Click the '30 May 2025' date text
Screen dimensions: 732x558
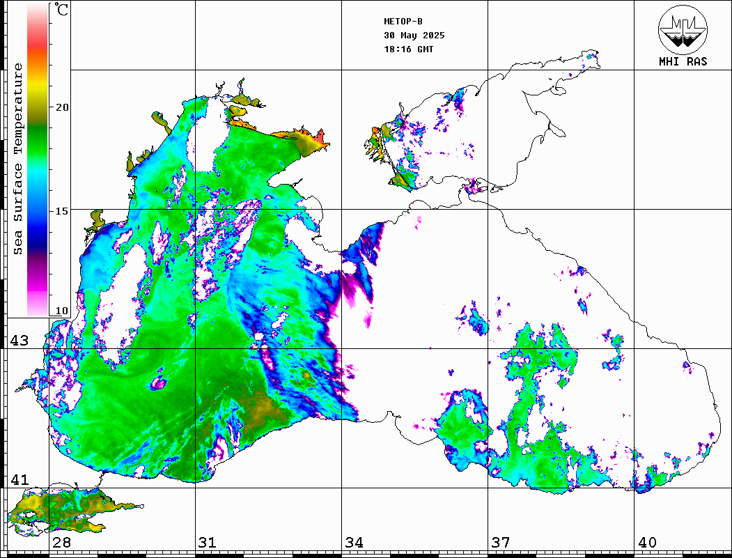pos(414,36)
